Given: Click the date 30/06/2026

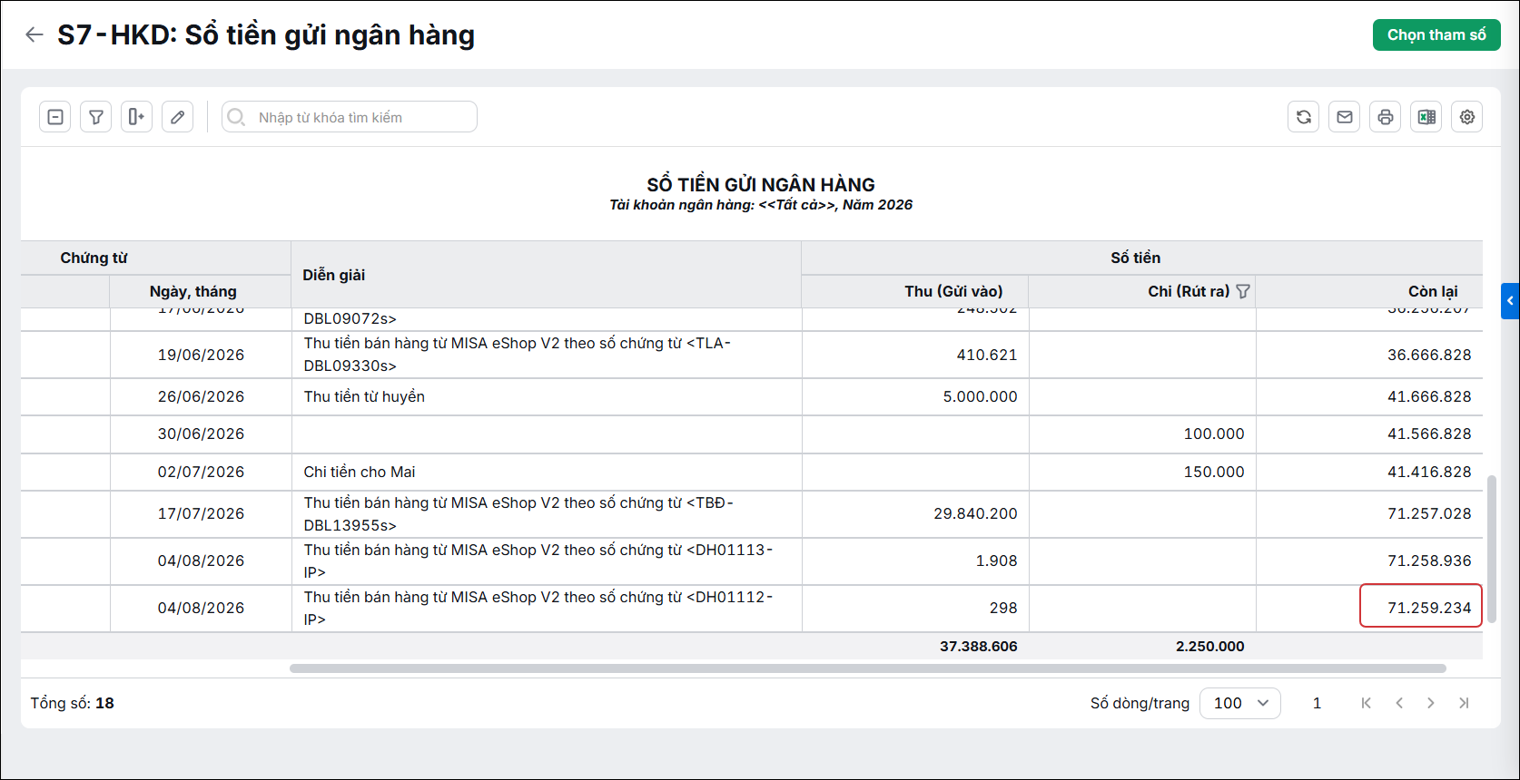Looking at the screenshot, I should [x=201, y=434].
